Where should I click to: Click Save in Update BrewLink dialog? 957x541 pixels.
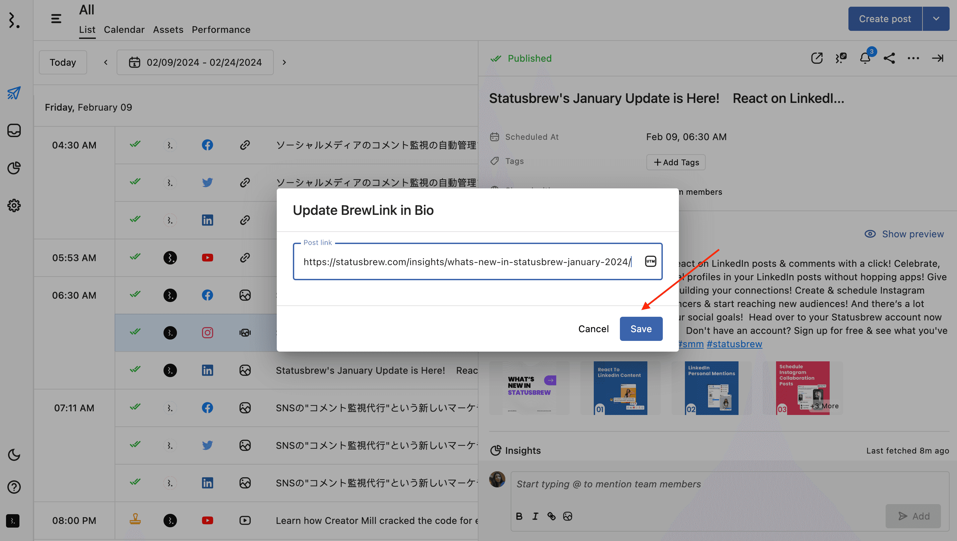[641, 329]
